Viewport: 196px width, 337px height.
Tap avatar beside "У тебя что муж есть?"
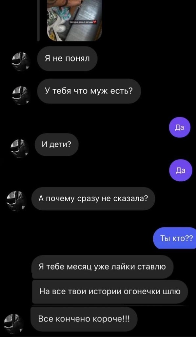tap(21, 95)
